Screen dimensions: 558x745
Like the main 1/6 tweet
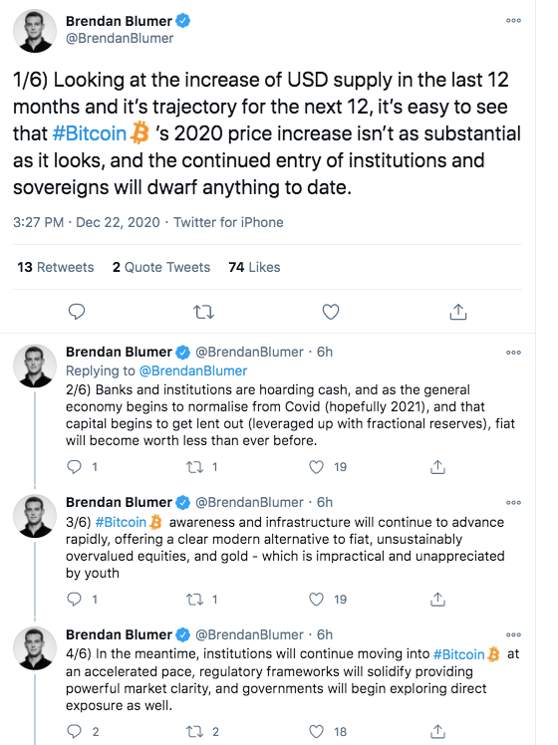[331, 312]
